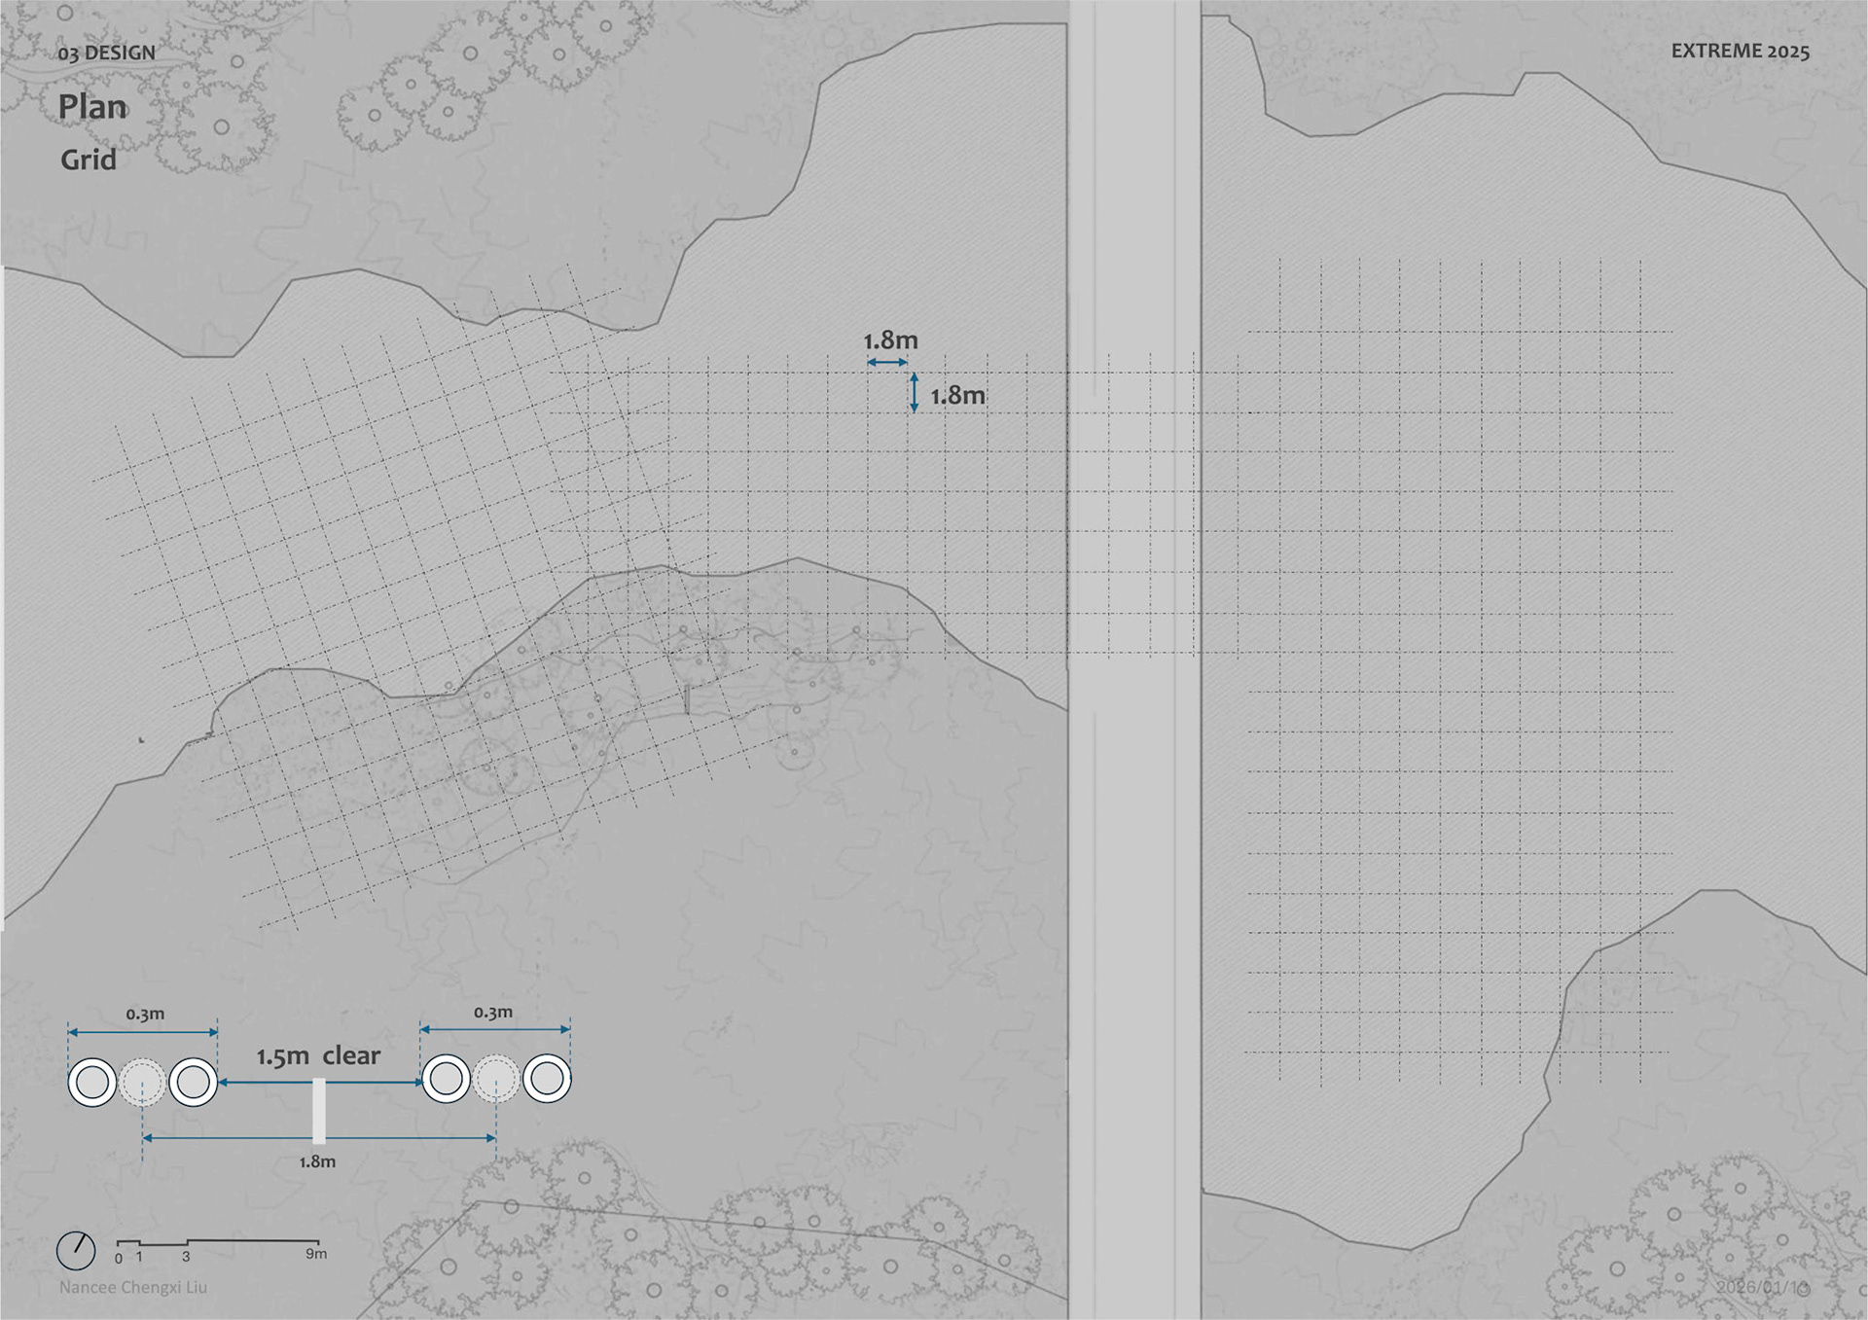Click the 'Grid' subtitle text
Screen dimensions: 1868x1320
pos(89,160)
